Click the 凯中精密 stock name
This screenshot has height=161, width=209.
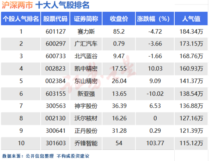click(86, 69)
